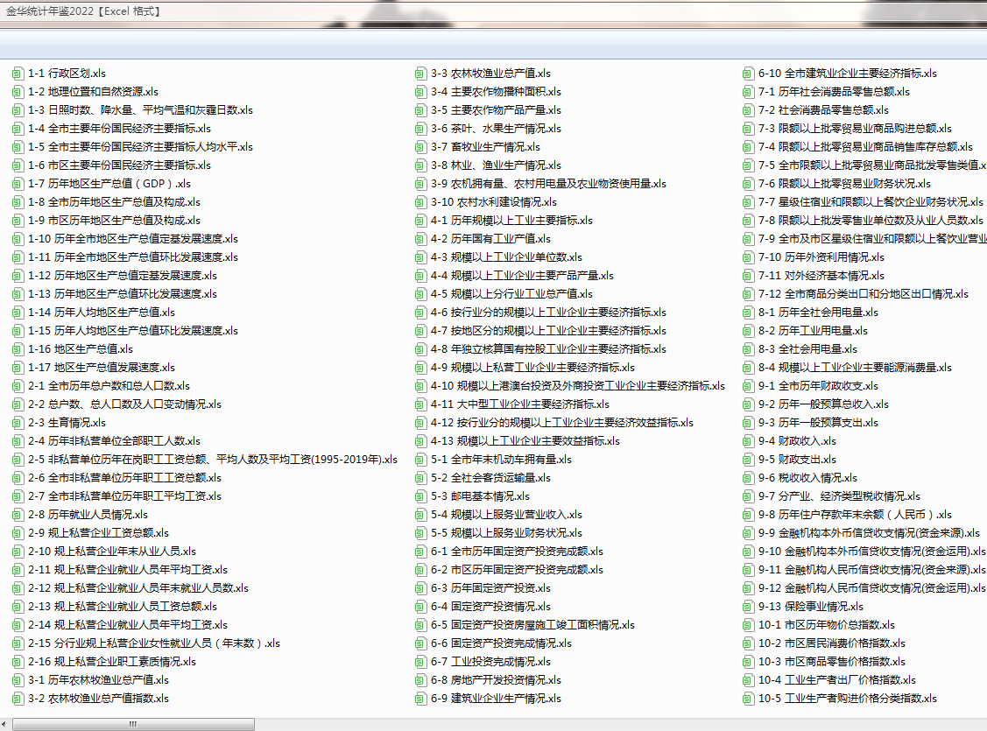Select file 7-6 限额以上批零贸易业财务状况.xls
Image resolution: width=987 pixels, height=731 pixels.
844,184
